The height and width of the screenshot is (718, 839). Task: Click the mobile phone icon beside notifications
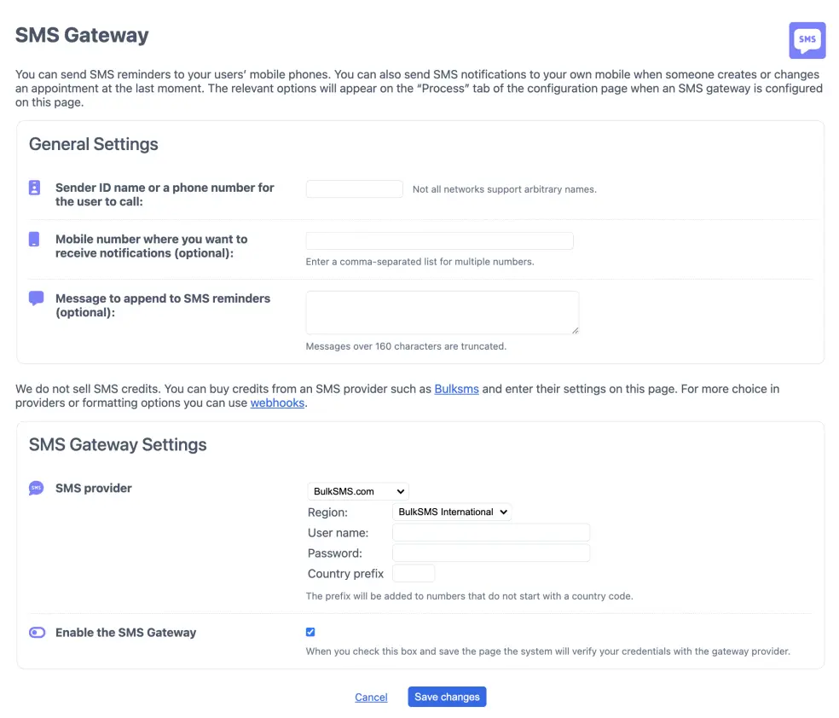pos(35,239)
